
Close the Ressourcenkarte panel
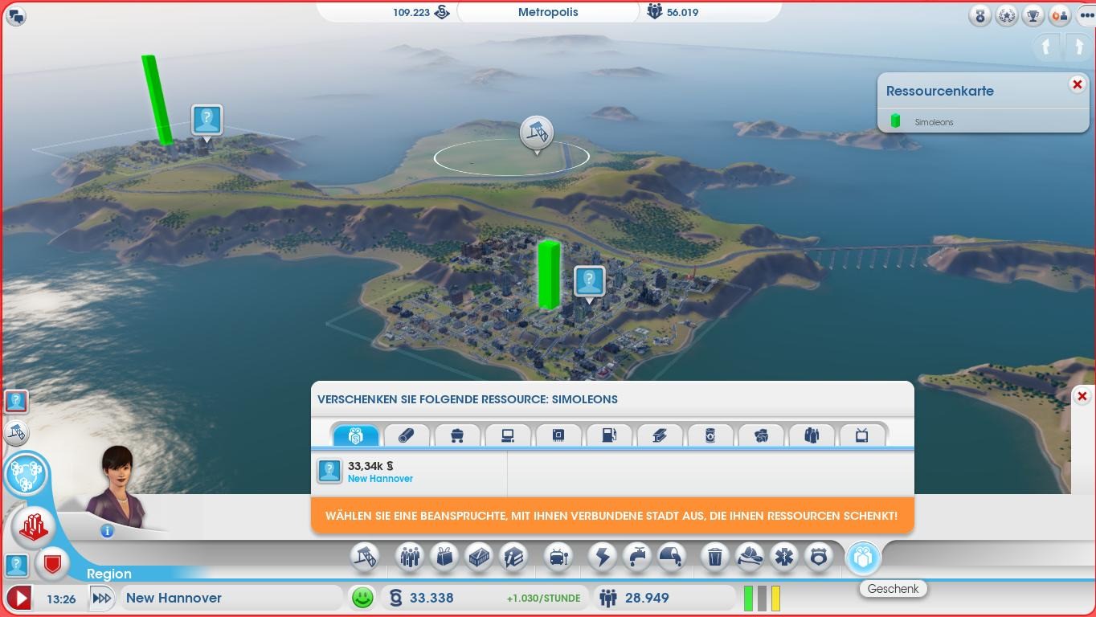[x=1078, y=84]
